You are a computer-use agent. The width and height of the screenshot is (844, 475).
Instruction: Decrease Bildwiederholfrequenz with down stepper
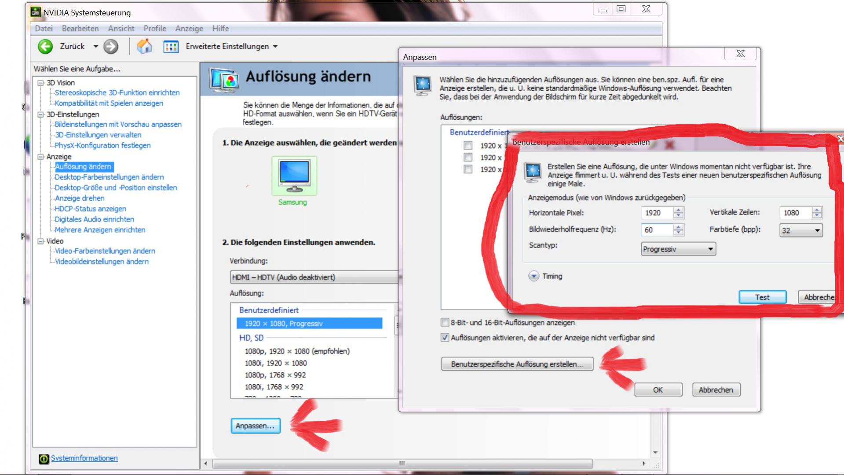[679, 233]
